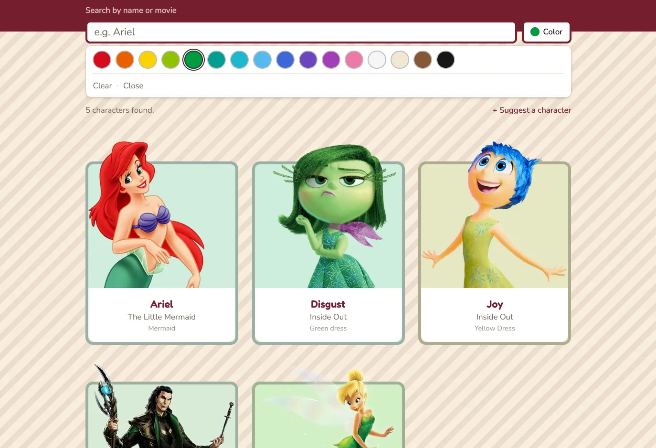
Task: Click the Mermaid costume label
Action: [162, 329]
